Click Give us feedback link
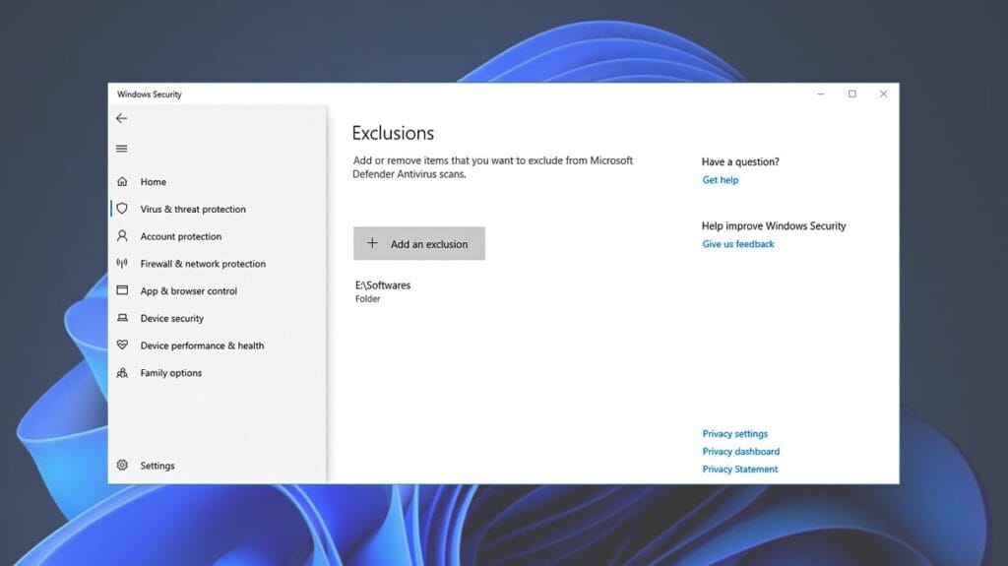Screen dimensions: 1008x566 [x=738, y=244]
